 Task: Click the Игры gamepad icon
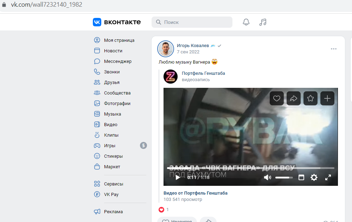click(97, 145)
